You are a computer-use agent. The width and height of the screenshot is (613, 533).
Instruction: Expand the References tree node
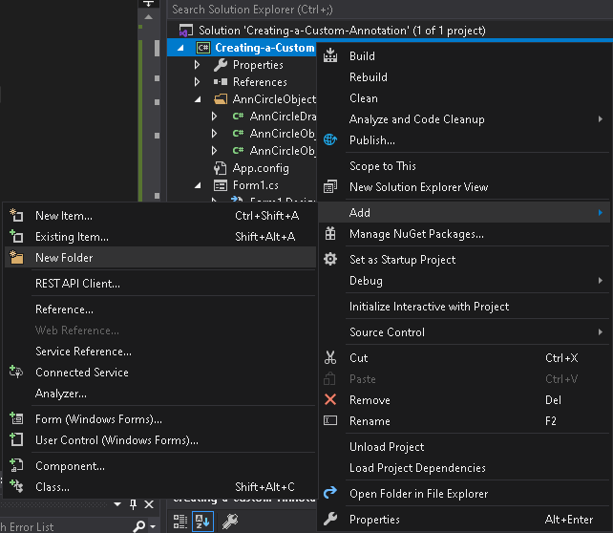pos(198,82)
